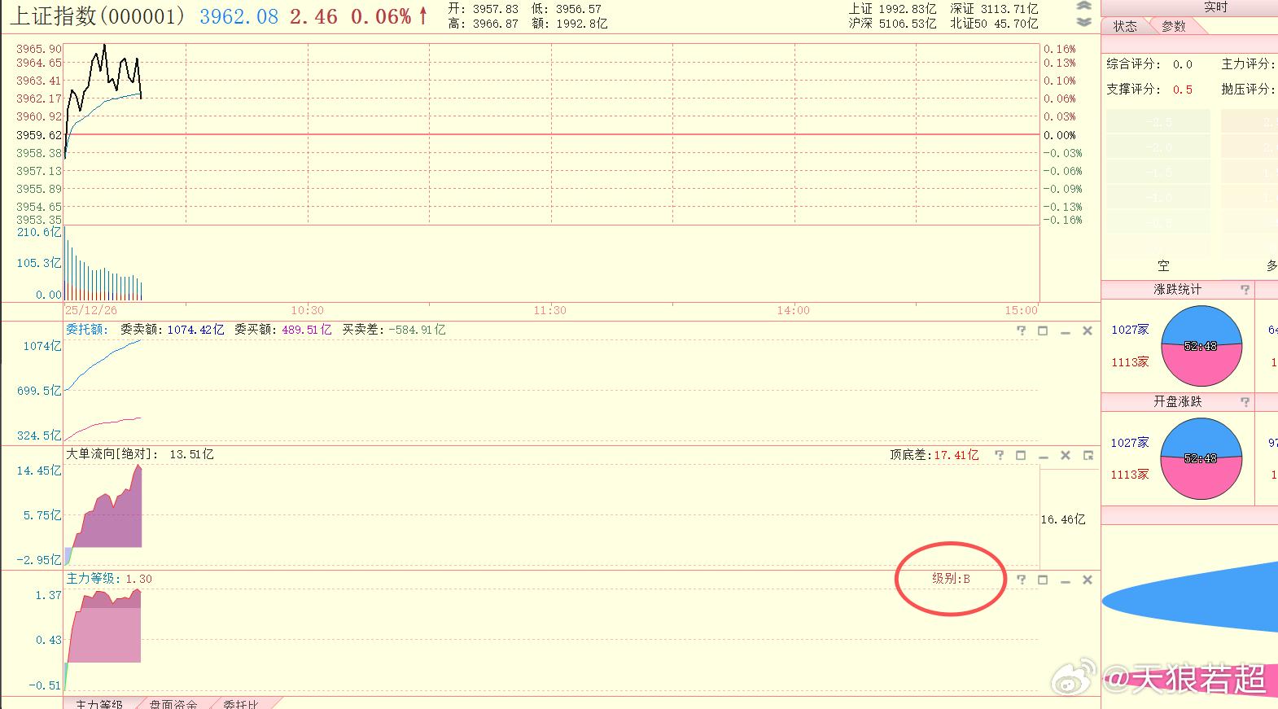Click the 大单流向[绝对] label
The image size is (1278, 709).
tap(112, 454)
